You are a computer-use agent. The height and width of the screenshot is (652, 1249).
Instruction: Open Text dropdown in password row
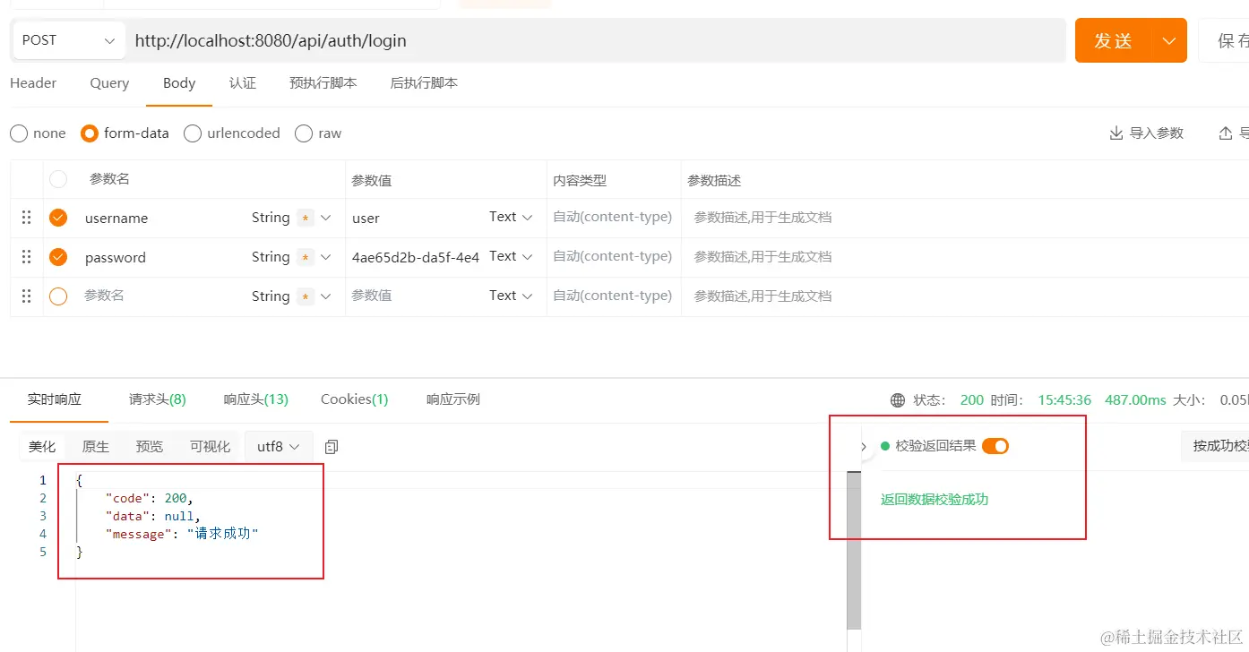511,256
